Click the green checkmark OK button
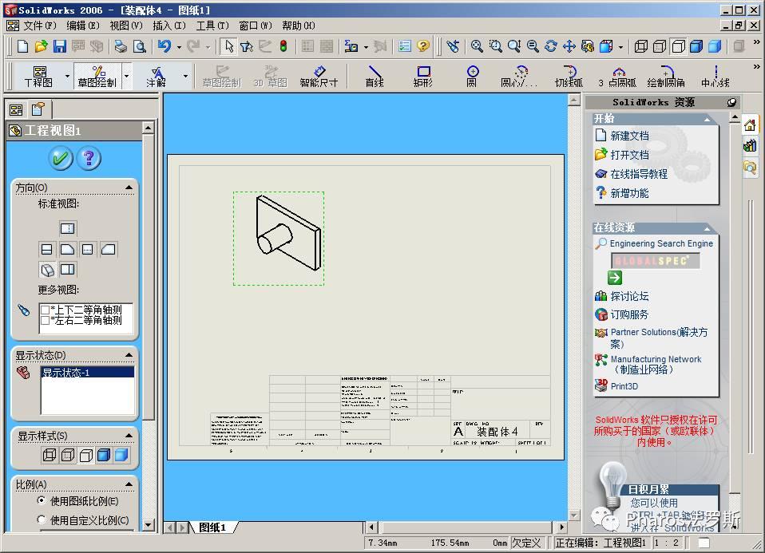 (61, 158)
